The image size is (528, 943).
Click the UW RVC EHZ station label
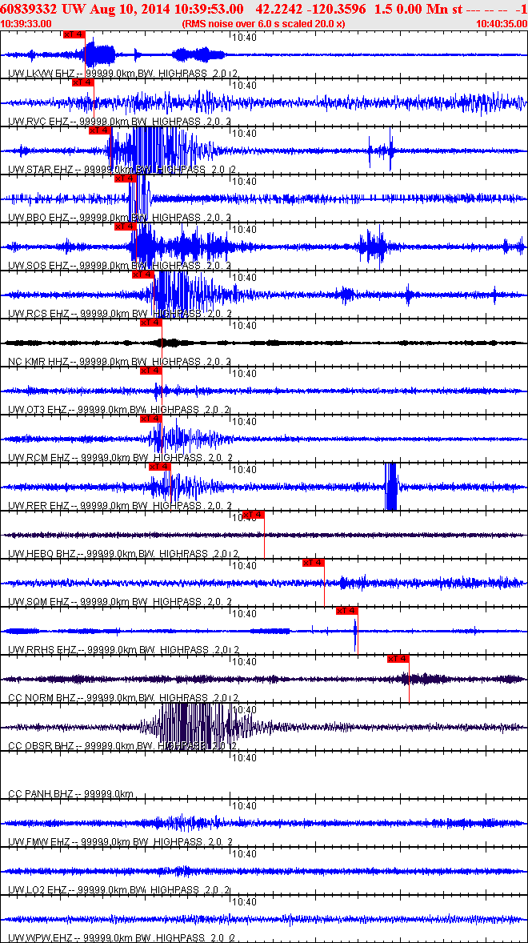[38, 122]
